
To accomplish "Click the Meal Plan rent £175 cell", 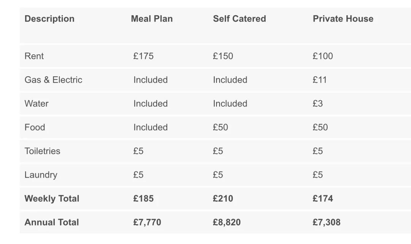I will click(x=143, y=56).
